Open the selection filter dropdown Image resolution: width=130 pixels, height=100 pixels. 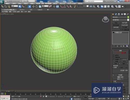[x=15, y=6]
